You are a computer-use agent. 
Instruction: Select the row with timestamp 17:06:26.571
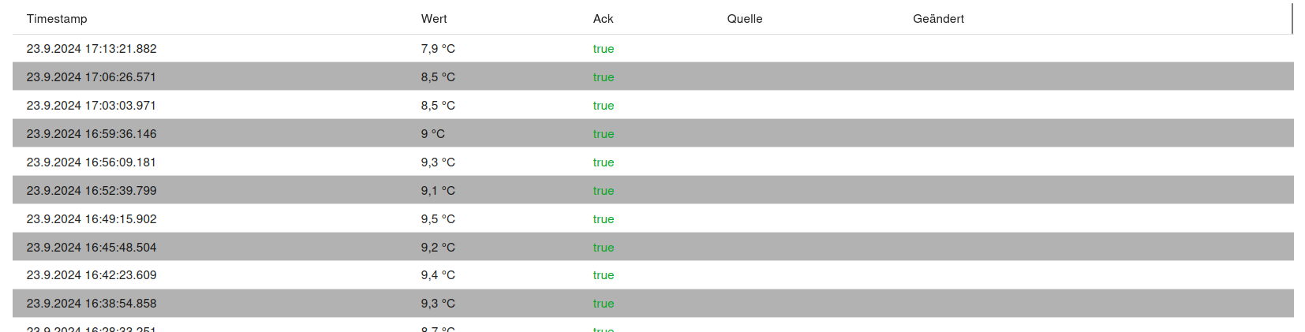click(x=652, y=76)
